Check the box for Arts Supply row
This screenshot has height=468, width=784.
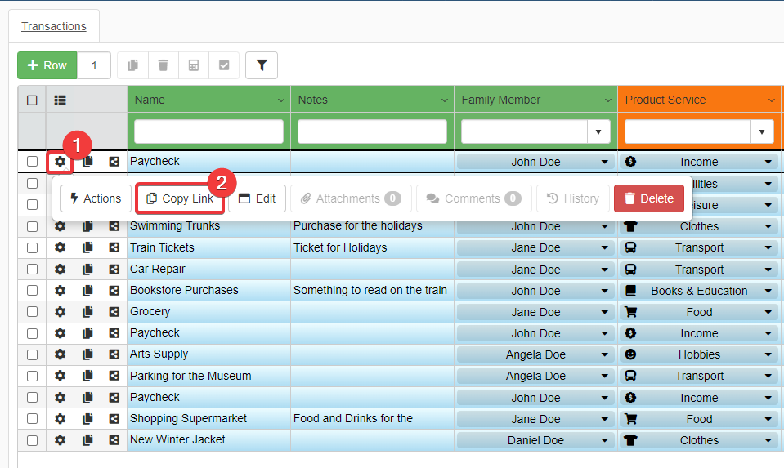point(32,354)
